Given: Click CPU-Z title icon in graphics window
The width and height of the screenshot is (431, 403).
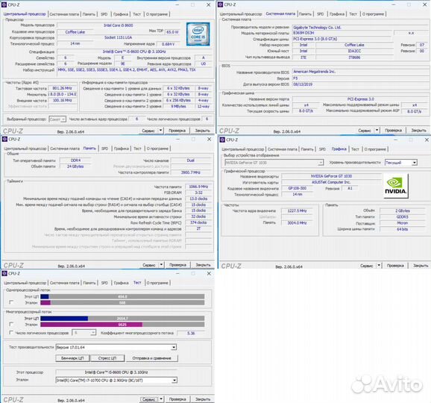Looking at the screenshot, I should (x=222, y=140).
